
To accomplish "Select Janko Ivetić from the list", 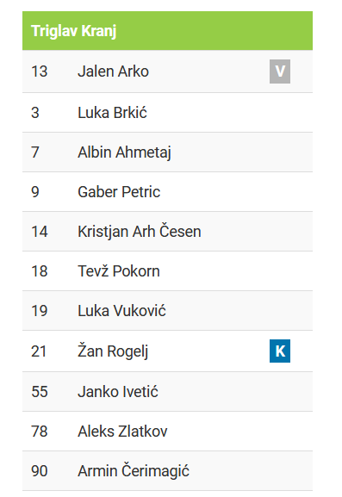I will tap(118, 391).
